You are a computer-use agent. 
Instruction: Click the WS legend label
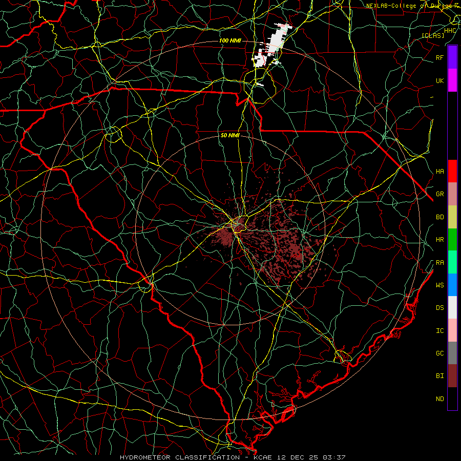tap(440, 285)
